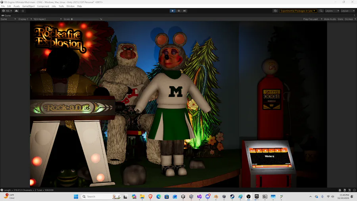Open the File menu
This screenshot has height=201, width=357.
(x=3, y=6)
